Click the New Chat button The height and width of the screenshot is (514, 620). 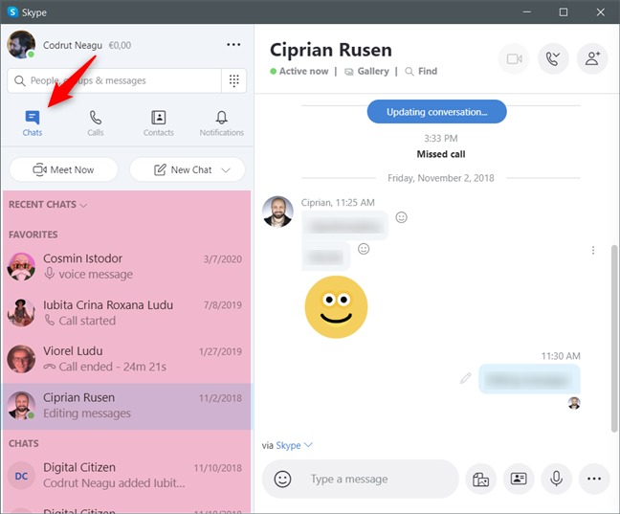point(188,169)
